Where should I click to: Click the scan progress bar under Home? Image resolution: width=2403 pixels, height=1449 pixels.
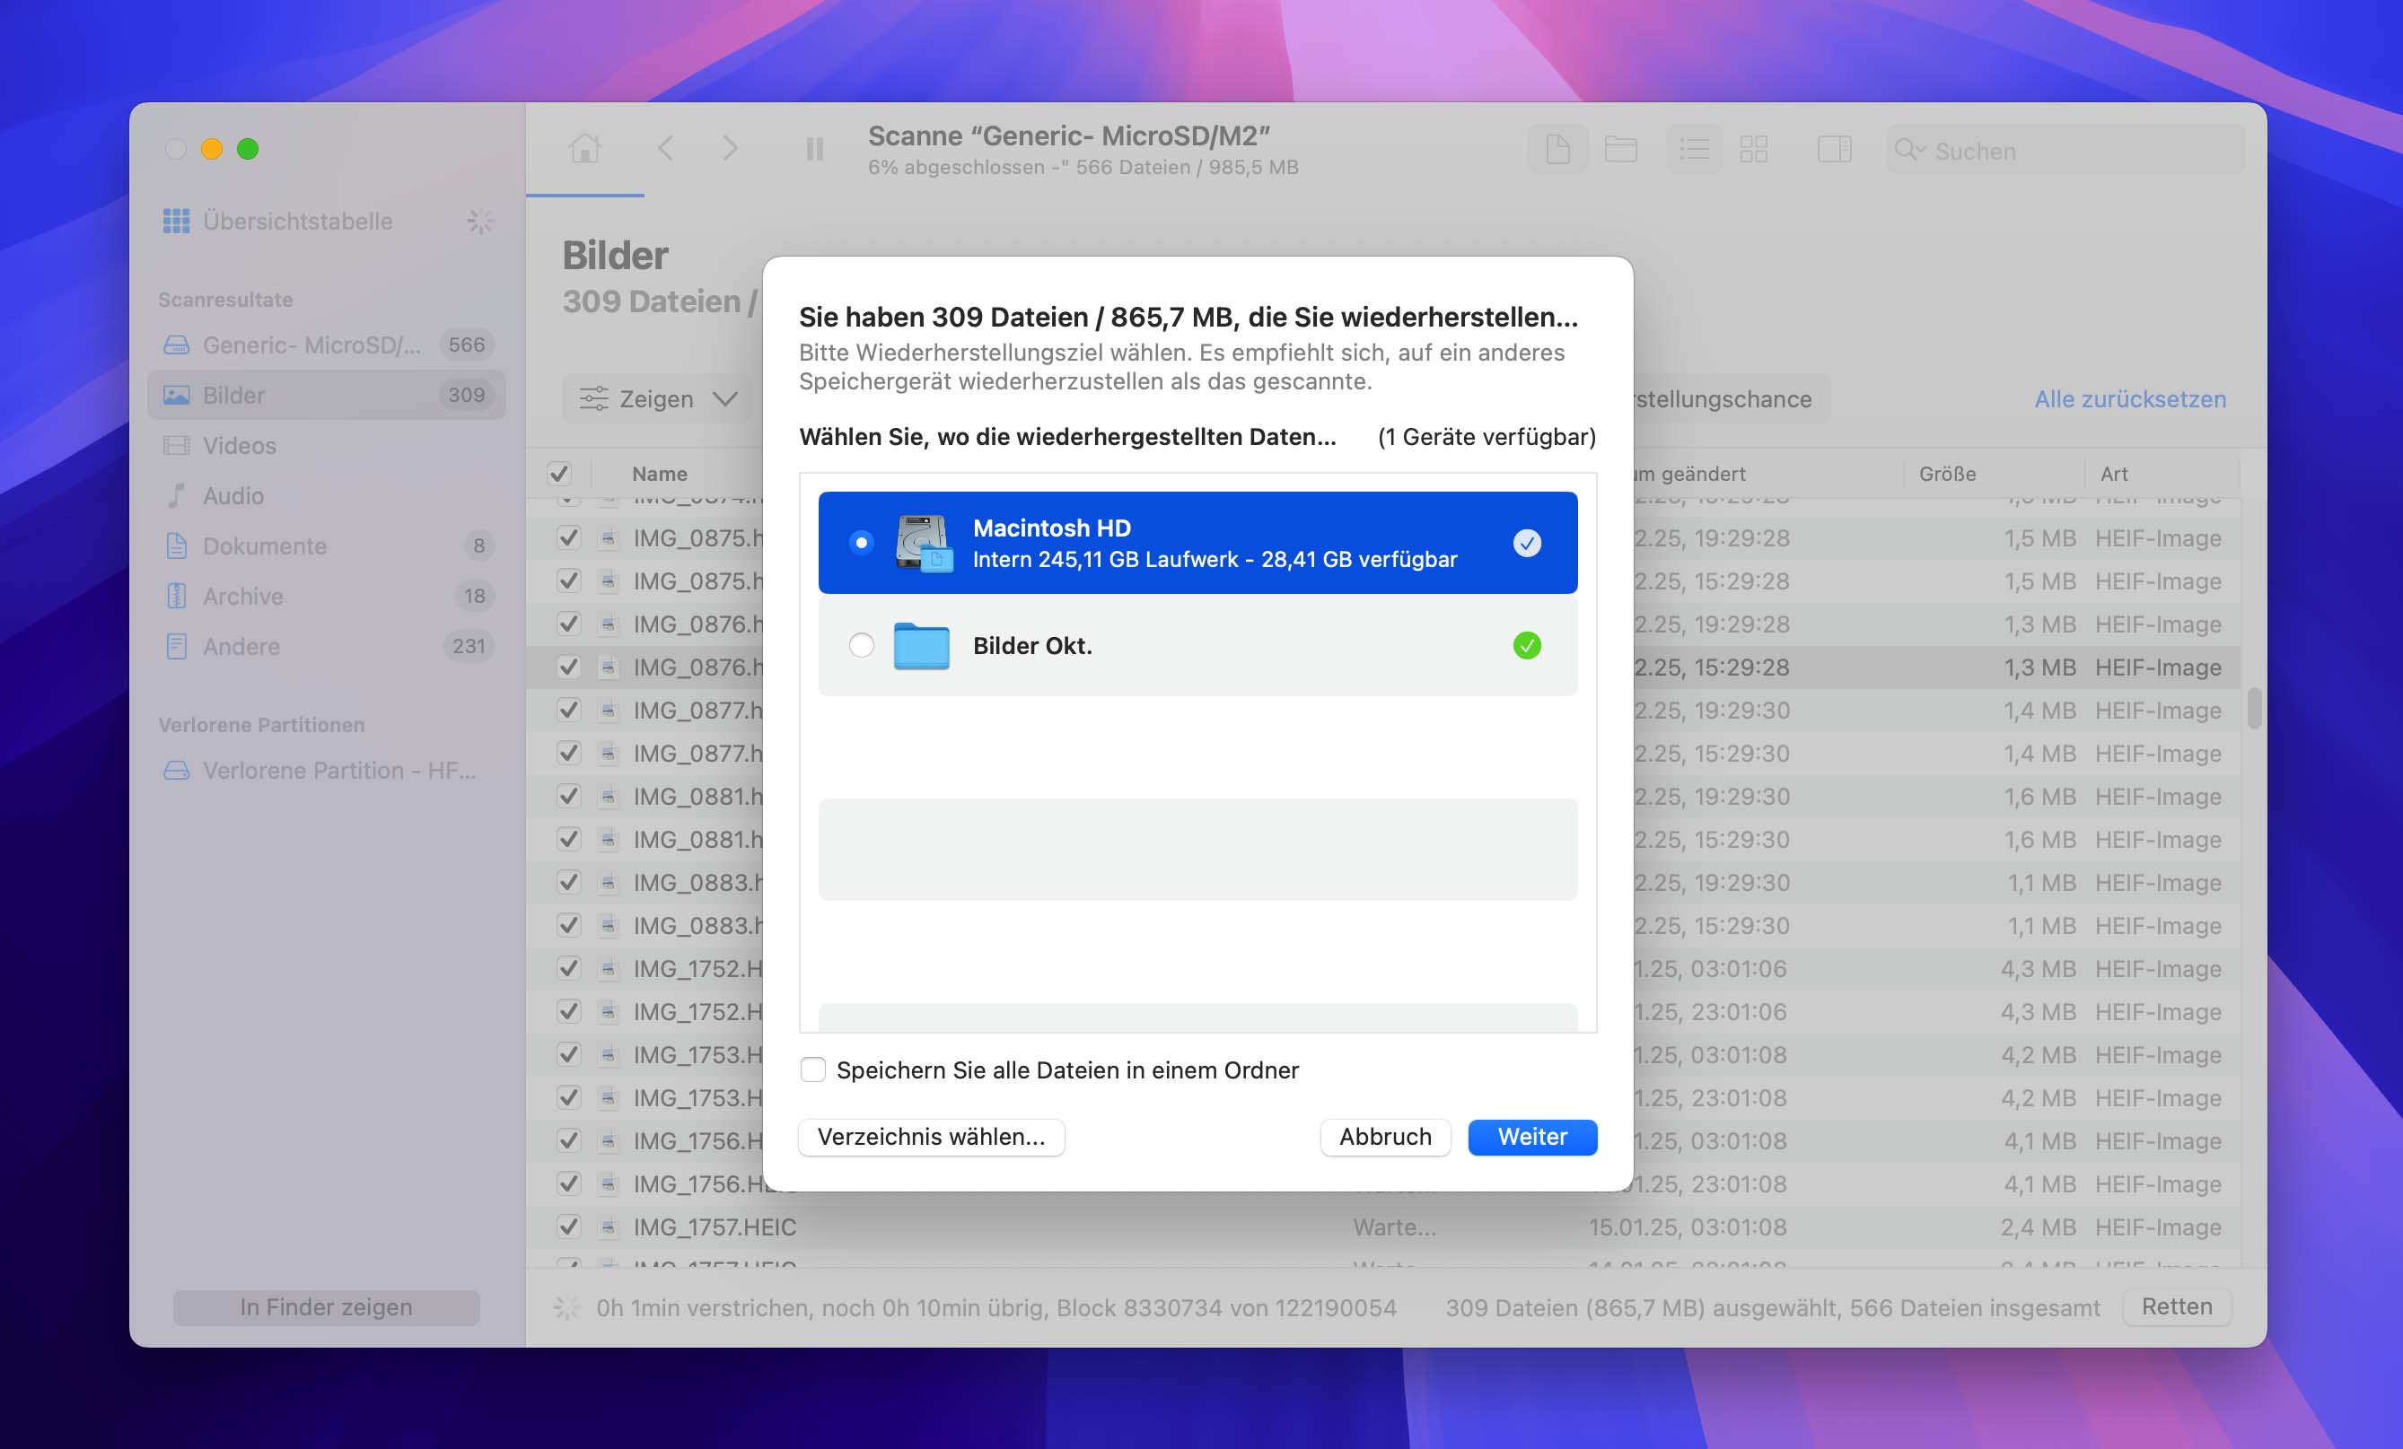(x=585, y=195)
